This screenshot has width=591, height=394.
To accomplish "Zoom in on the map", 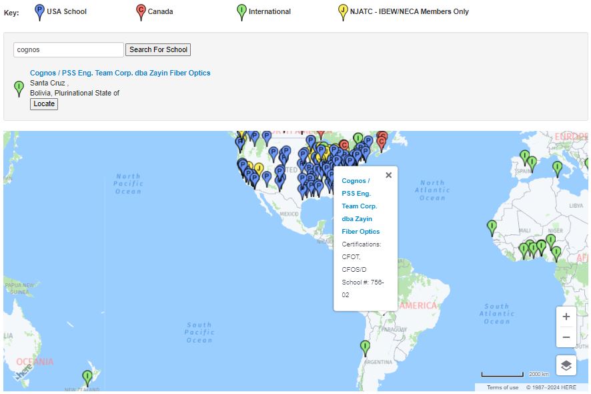I will (x=566, y=317).
